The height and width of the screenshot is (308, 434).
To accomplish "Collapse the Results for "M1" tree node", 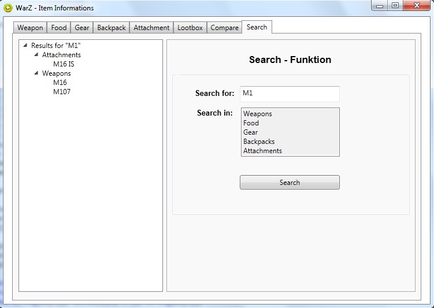I will 25,46.
